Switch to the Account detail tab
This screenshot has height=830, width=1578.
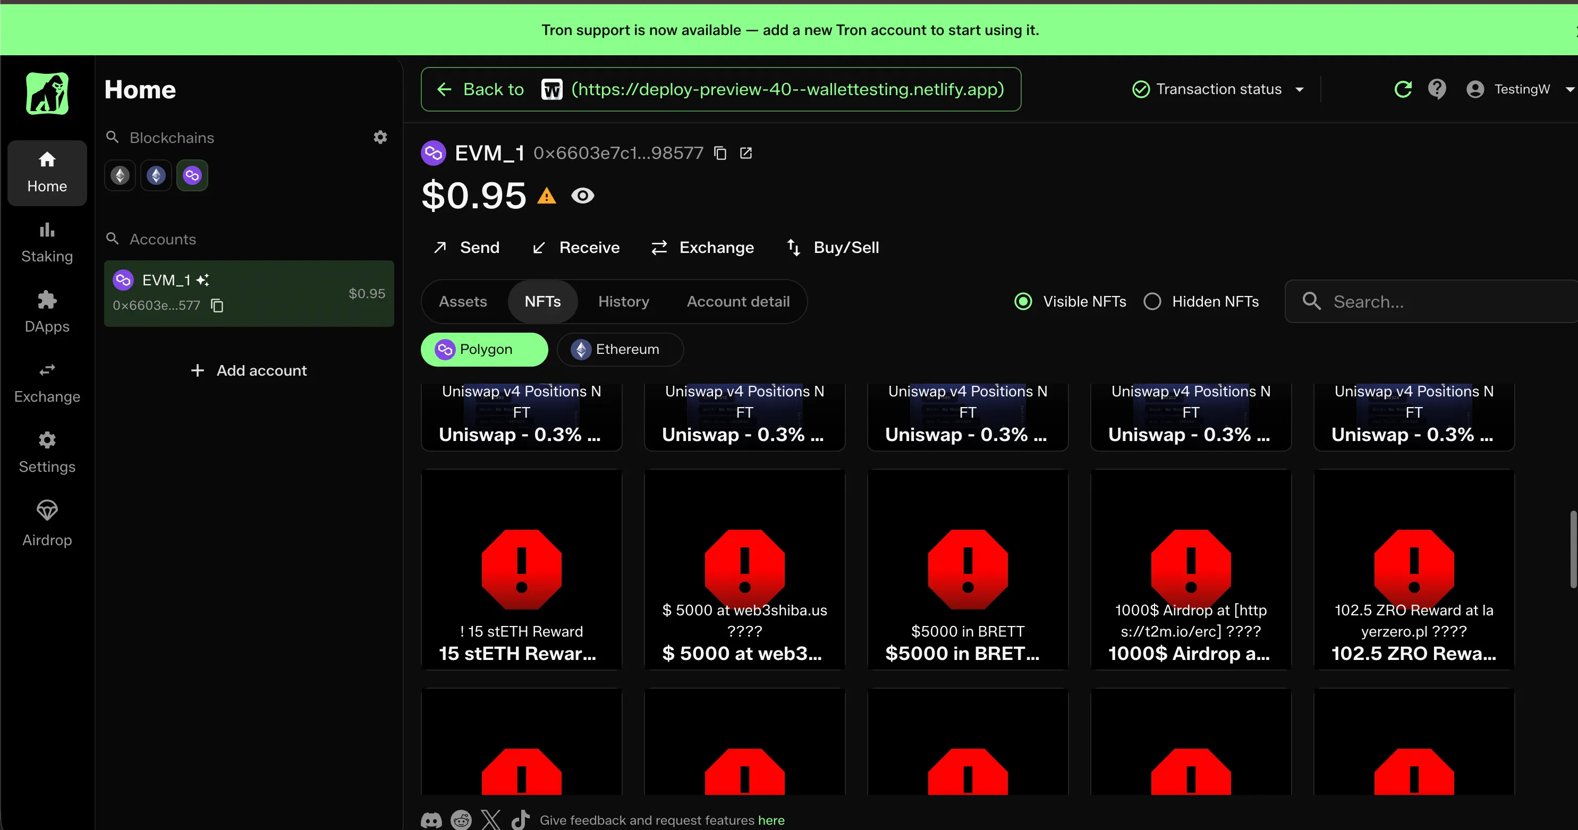point(738,301)
